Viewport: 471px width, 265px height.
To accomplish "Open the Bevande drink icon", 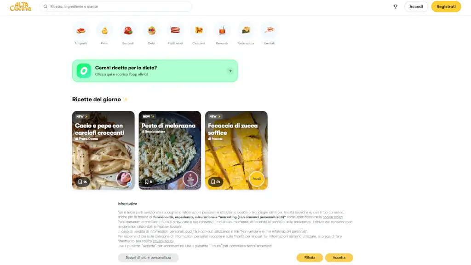I will tap(222, 30).
